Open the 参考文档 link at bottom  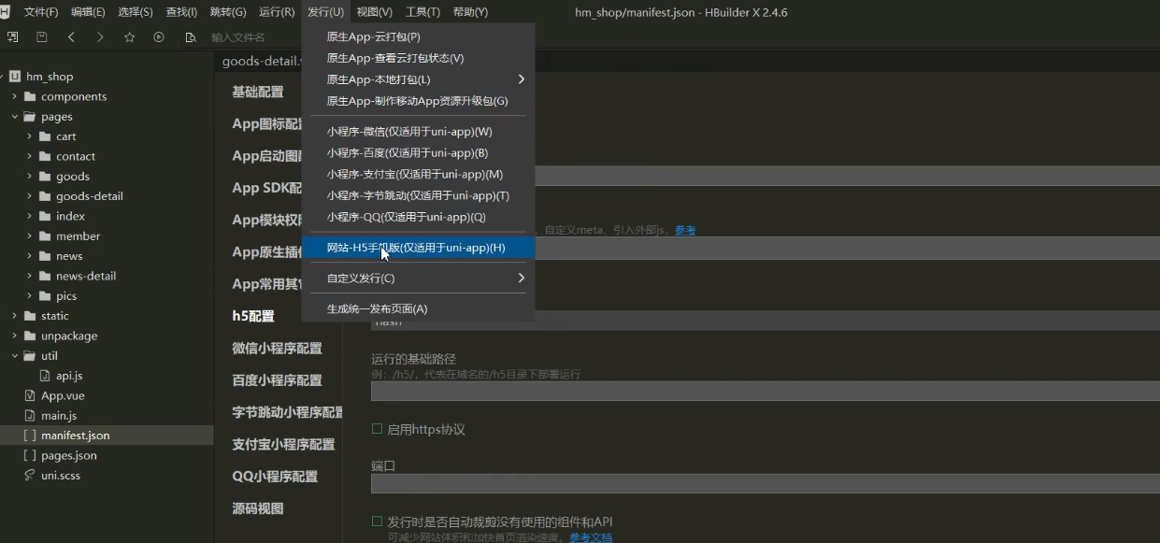point(591,537)
